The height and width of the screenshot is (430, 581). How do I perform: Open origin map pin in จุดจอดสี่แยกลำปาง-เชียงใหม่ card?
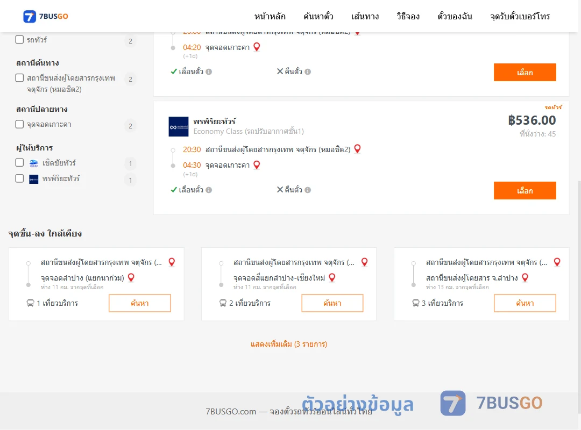coord(364,262)
